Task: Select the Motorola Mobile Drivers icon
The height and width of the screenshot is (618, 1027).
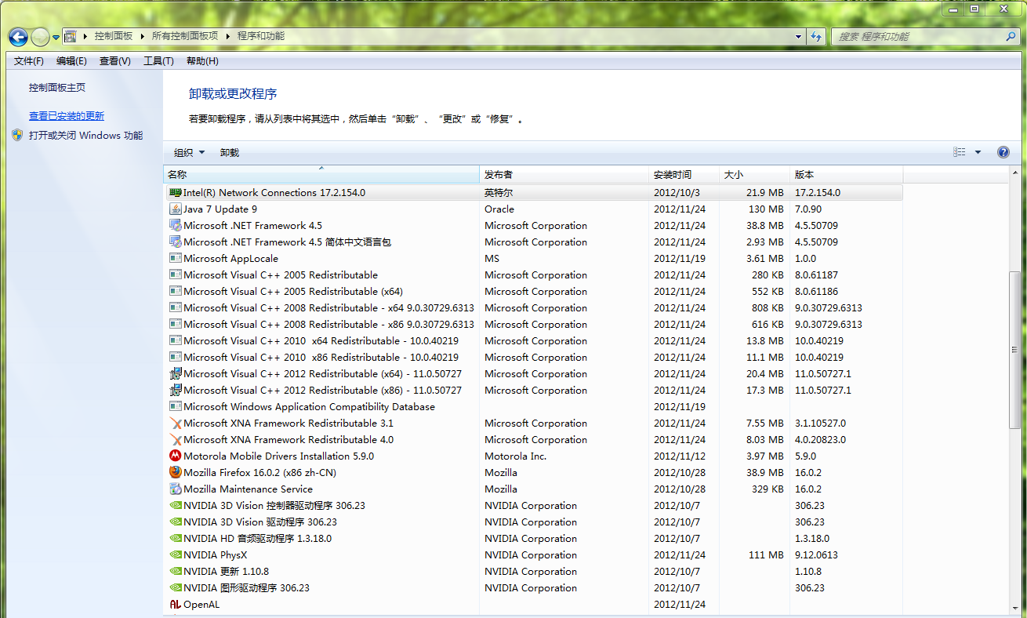Action: 176,456
